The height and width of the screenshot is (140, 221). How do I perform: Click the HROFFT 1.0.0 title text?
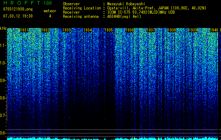click(27, 3)
